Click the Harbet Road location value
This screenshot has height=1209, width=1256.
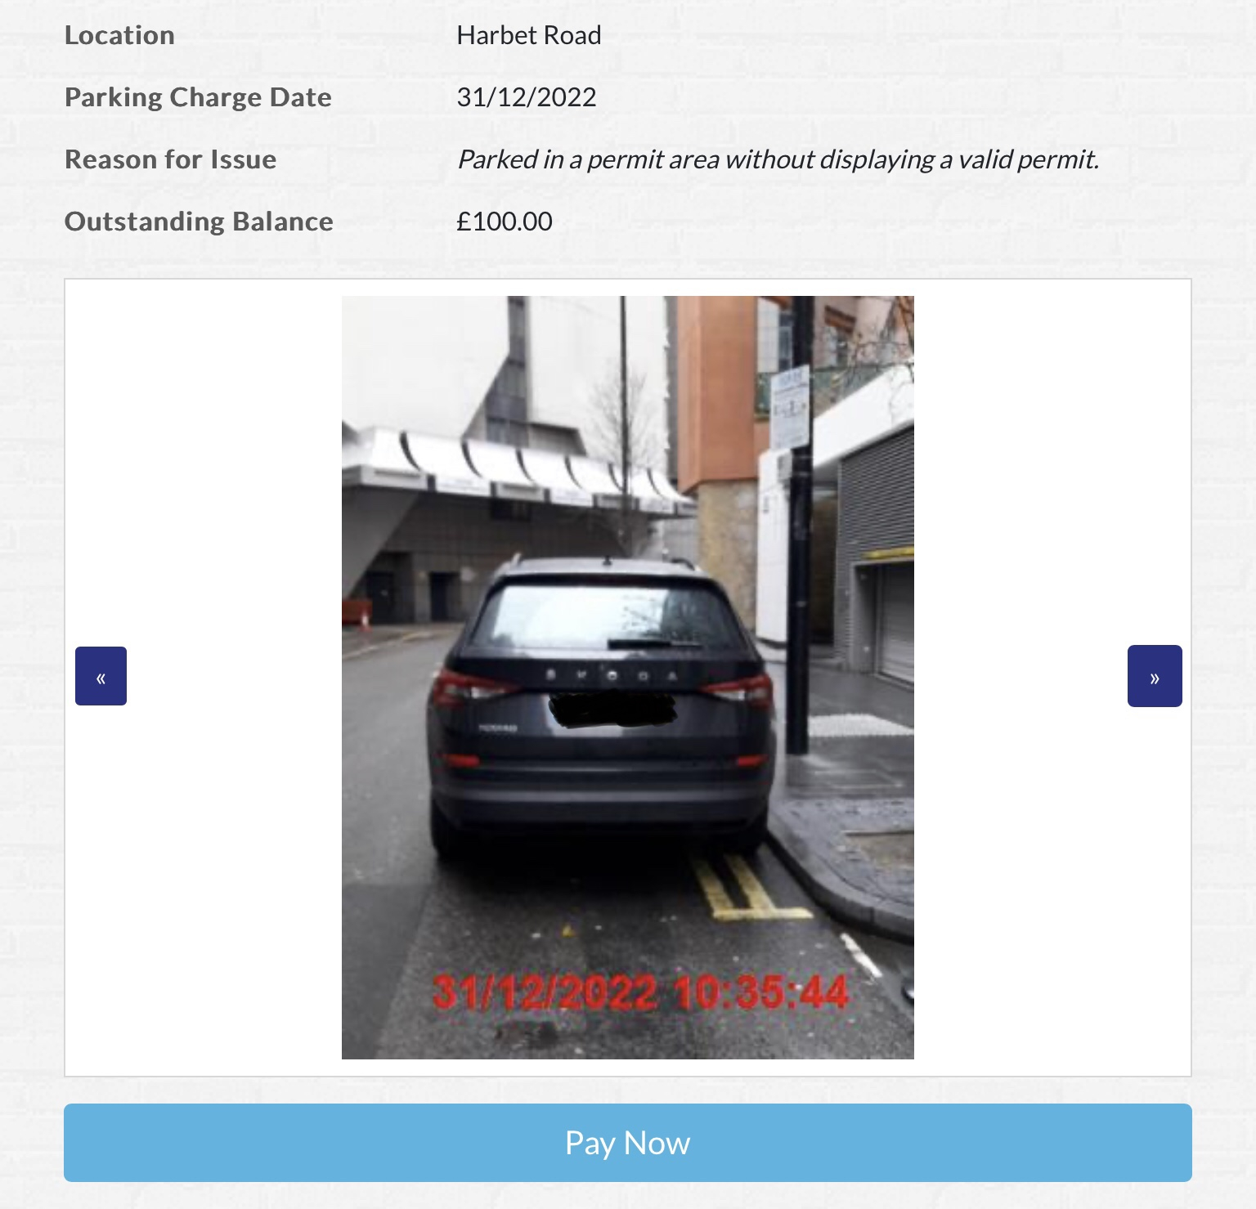pyautogui.click(x=529, y=35)
